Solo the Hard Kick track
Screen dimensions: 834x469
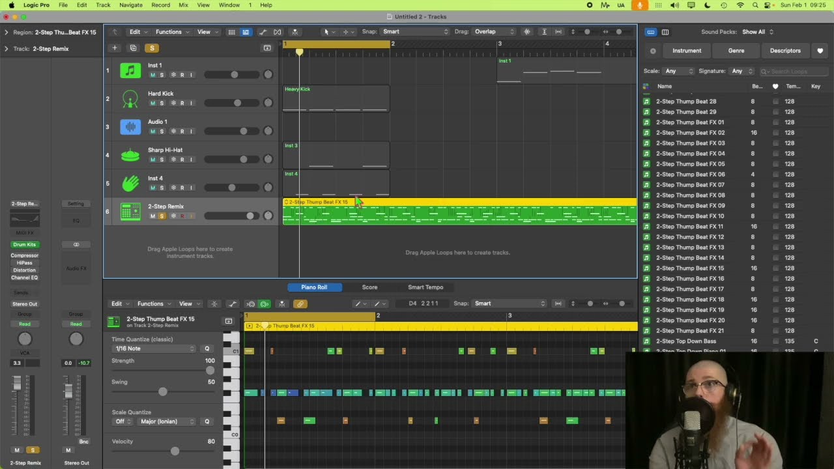click(x=162, y=103)
